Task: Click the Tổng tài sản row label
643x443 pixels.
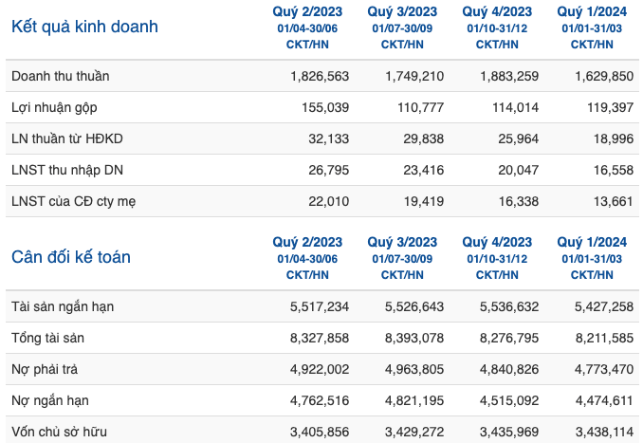Action: pyautogui.click(x=47, y=338)
